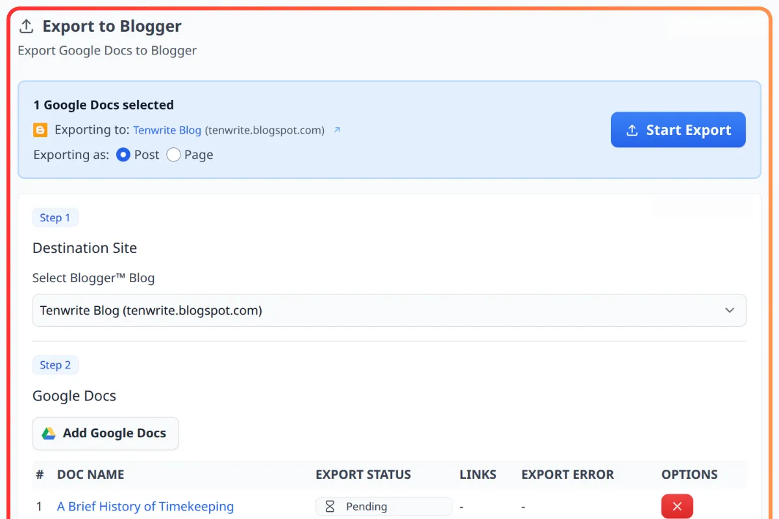Open the Tenwrite Blog link
This screenshot has height=519, width=779.
point(167,130)
